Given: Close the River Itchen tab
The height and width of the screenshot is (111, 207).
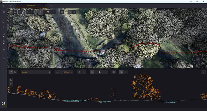Looking at the screenshot, I should [46, 5].
